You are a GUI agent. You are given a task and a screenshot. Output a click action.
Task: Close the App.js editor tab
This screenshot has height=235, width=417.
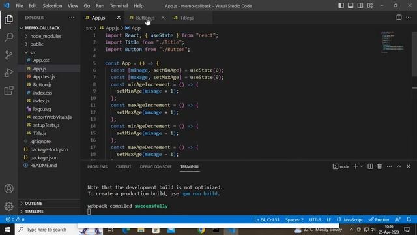(119, 18)
